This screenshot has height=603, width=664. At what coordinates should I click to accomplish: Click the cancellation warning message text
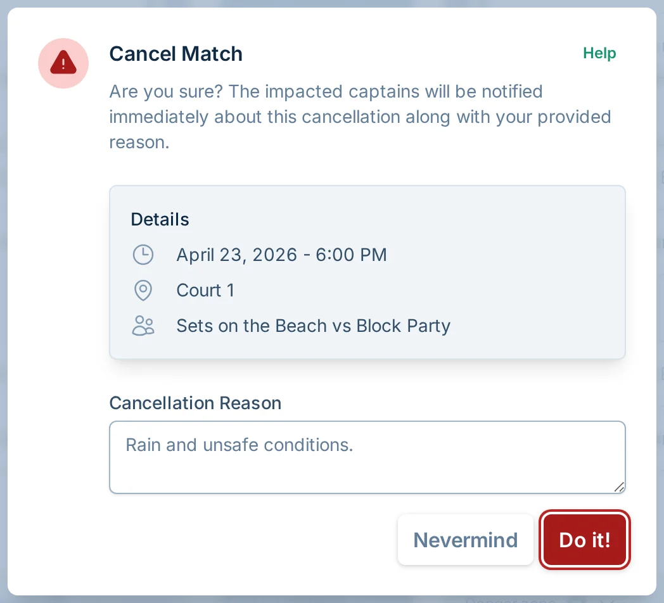[360, 117]
